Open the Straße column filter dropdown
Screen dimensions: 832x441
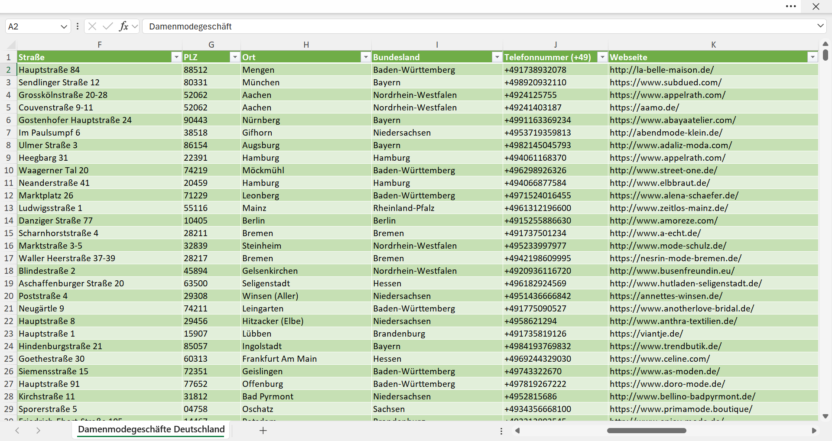[176, 57]
